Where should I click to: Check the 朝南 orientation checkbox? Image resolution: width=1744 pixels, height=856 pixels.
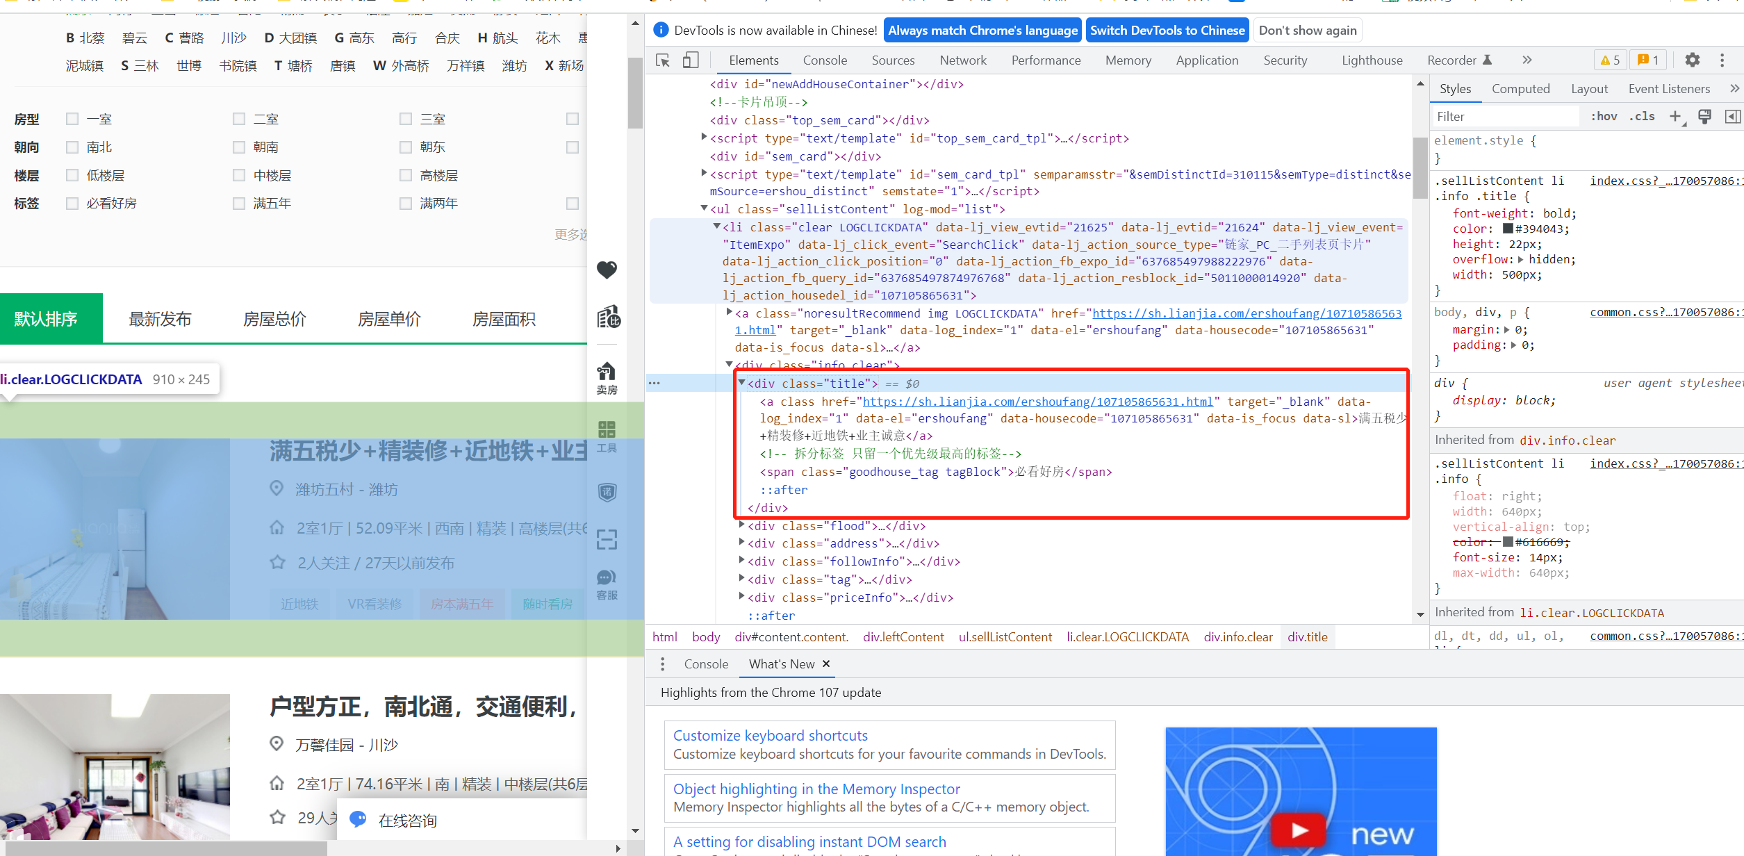[239, 147]
